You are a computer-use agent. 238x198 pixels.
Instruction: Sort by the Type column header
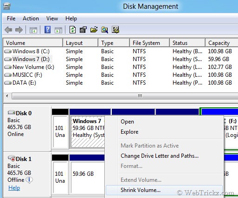click(114, 43)
